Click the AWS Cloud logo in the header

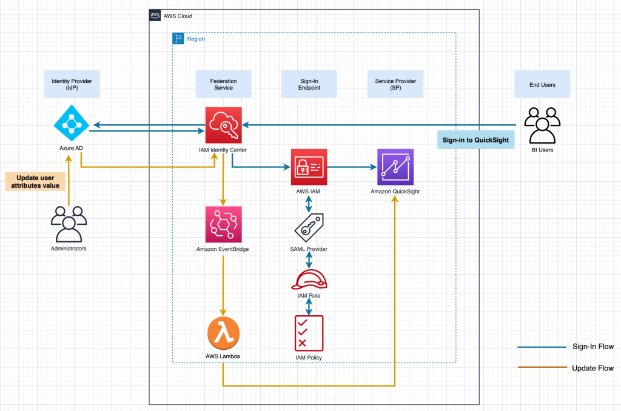pyautogui.click(x=155, y=15)
